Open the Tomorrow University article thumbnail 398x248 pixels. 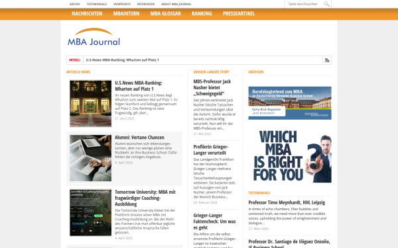(91, 212)
